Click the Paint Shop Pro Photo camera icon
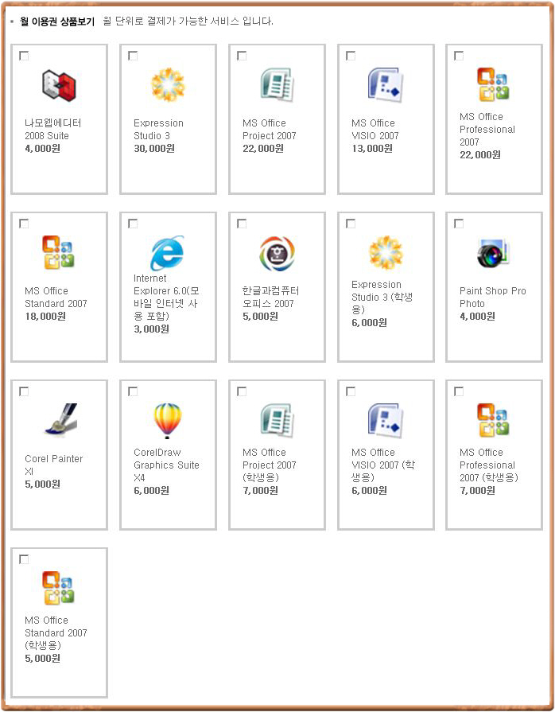Image resolution: width=555 pixels, height=712 pixels. (x=493, y=254)
